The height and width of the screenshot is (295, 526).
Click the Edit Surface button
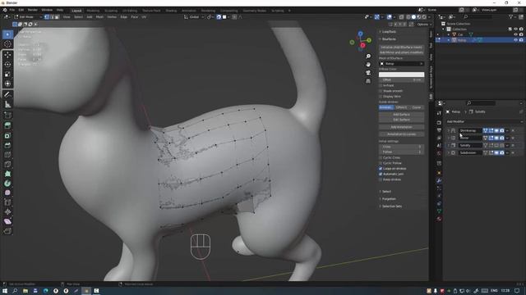401,120
